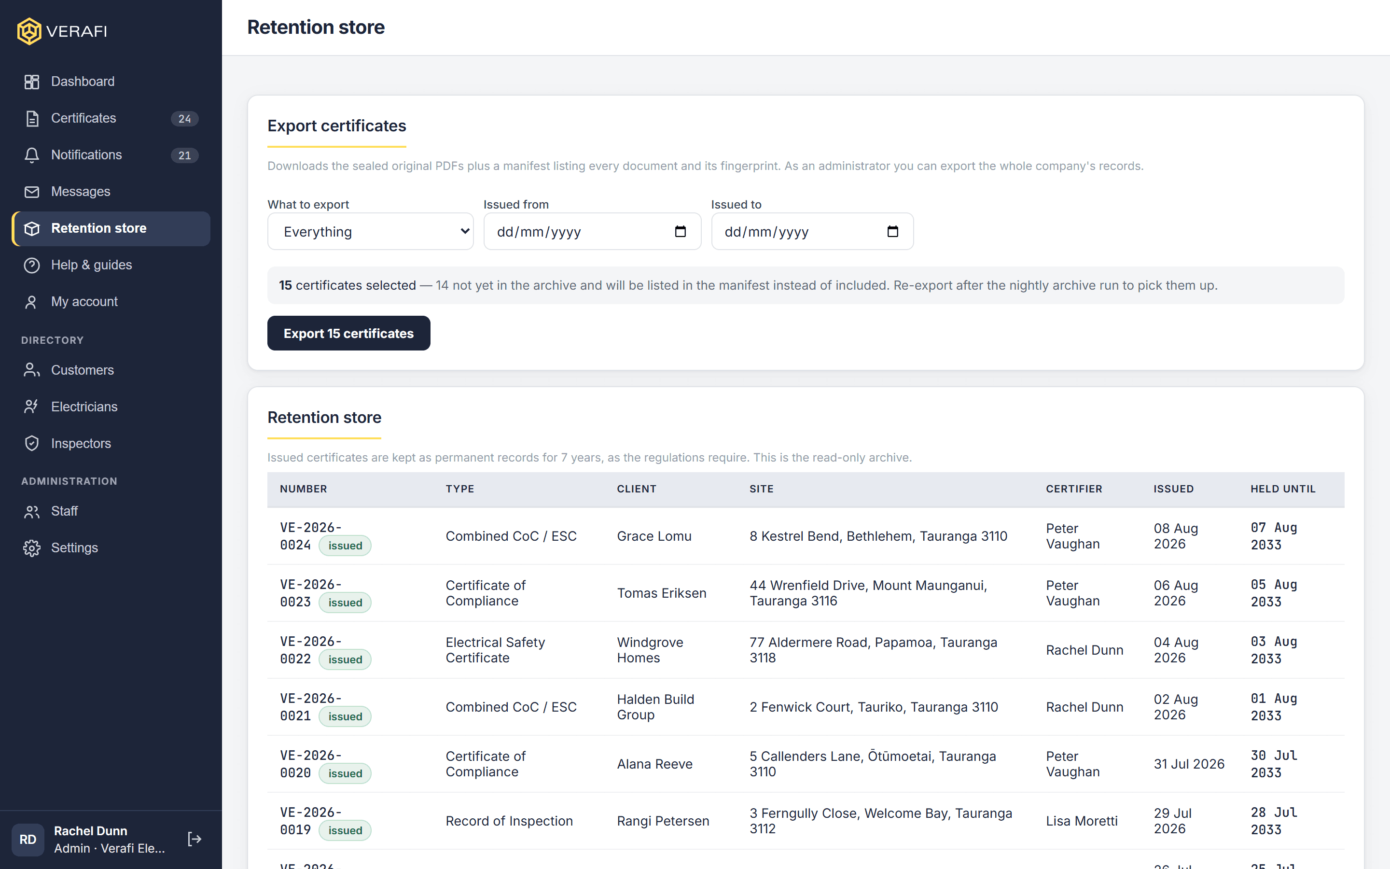Open Help & guides page

111,265
